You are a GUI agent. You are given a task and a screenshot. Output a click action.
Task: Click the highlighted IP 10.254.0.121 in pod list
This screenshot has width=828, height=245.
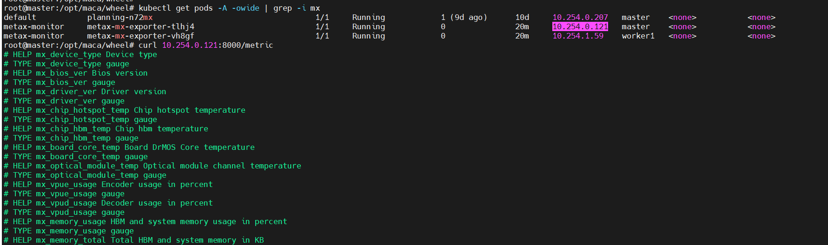580,26
